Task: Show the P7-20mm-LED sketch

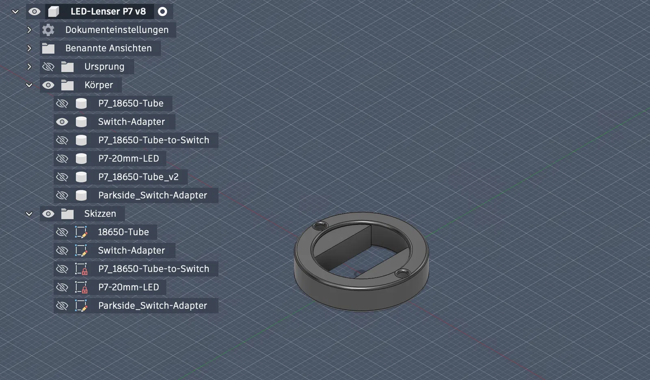Action: tap(62, 287)
